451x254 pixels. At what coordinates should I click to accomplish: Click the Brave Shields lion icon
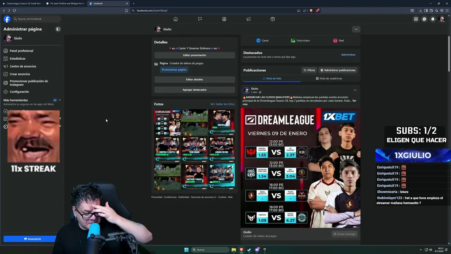click(x=311, y=11)
